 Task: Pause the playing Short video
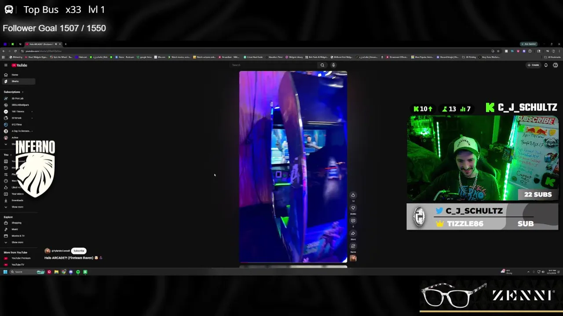293,167
